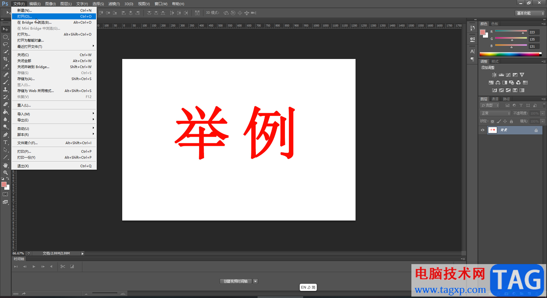This screenshot has width=547, height=298.
Task: Add a Levels adjustment
Action: pyautogui.click(x=501, y=75)
